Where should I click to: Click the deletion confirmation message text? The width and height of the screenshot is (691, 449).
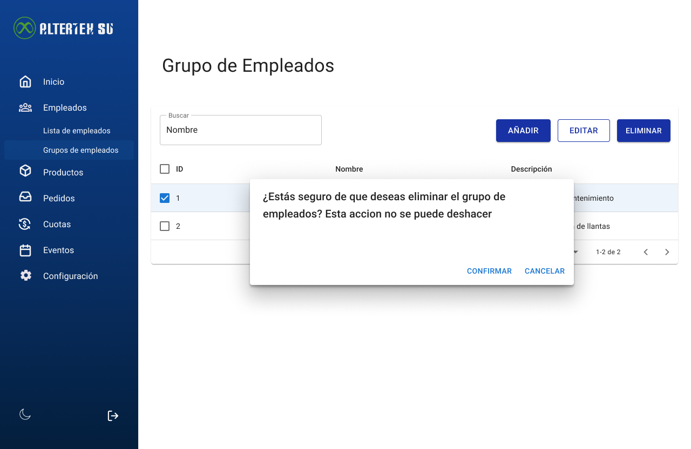click(x=384, y=205)
